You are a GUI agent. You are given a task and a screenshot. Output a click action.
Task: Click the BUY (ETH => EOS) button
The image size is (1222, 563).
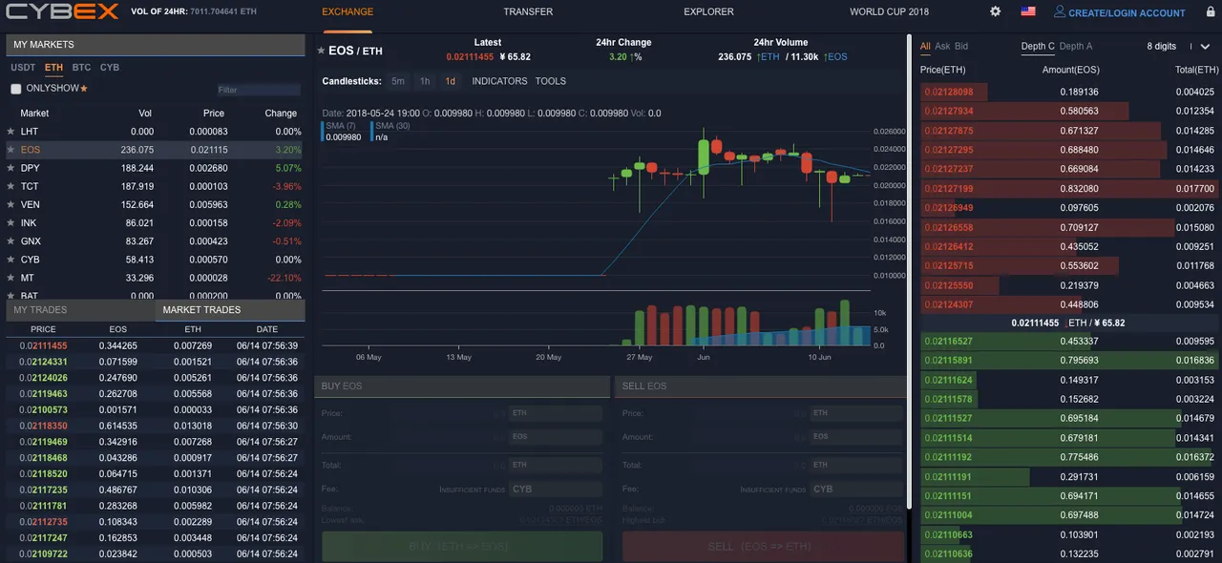click(462, 546)
